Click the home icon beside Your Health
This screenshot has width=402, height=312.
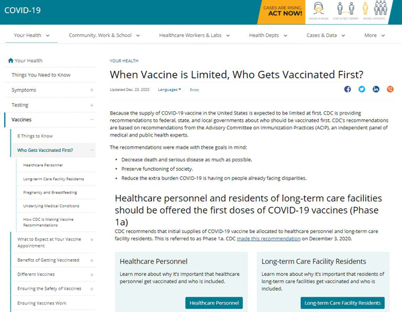coord(11,60)
